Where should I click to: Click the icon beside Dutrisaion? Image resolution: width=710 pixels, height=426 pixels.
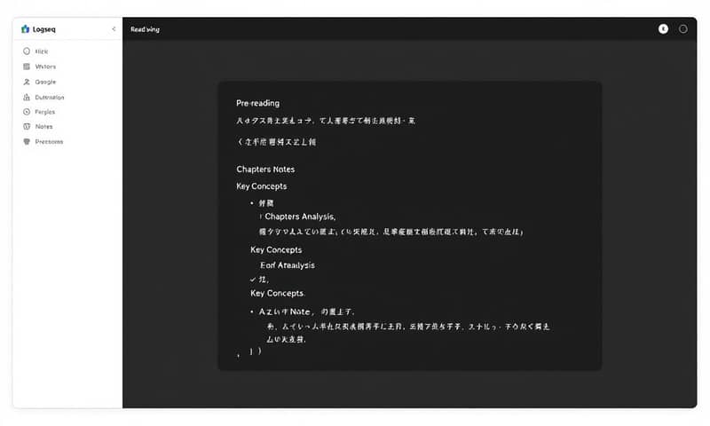pyautogui.click(x=26, y=97)
